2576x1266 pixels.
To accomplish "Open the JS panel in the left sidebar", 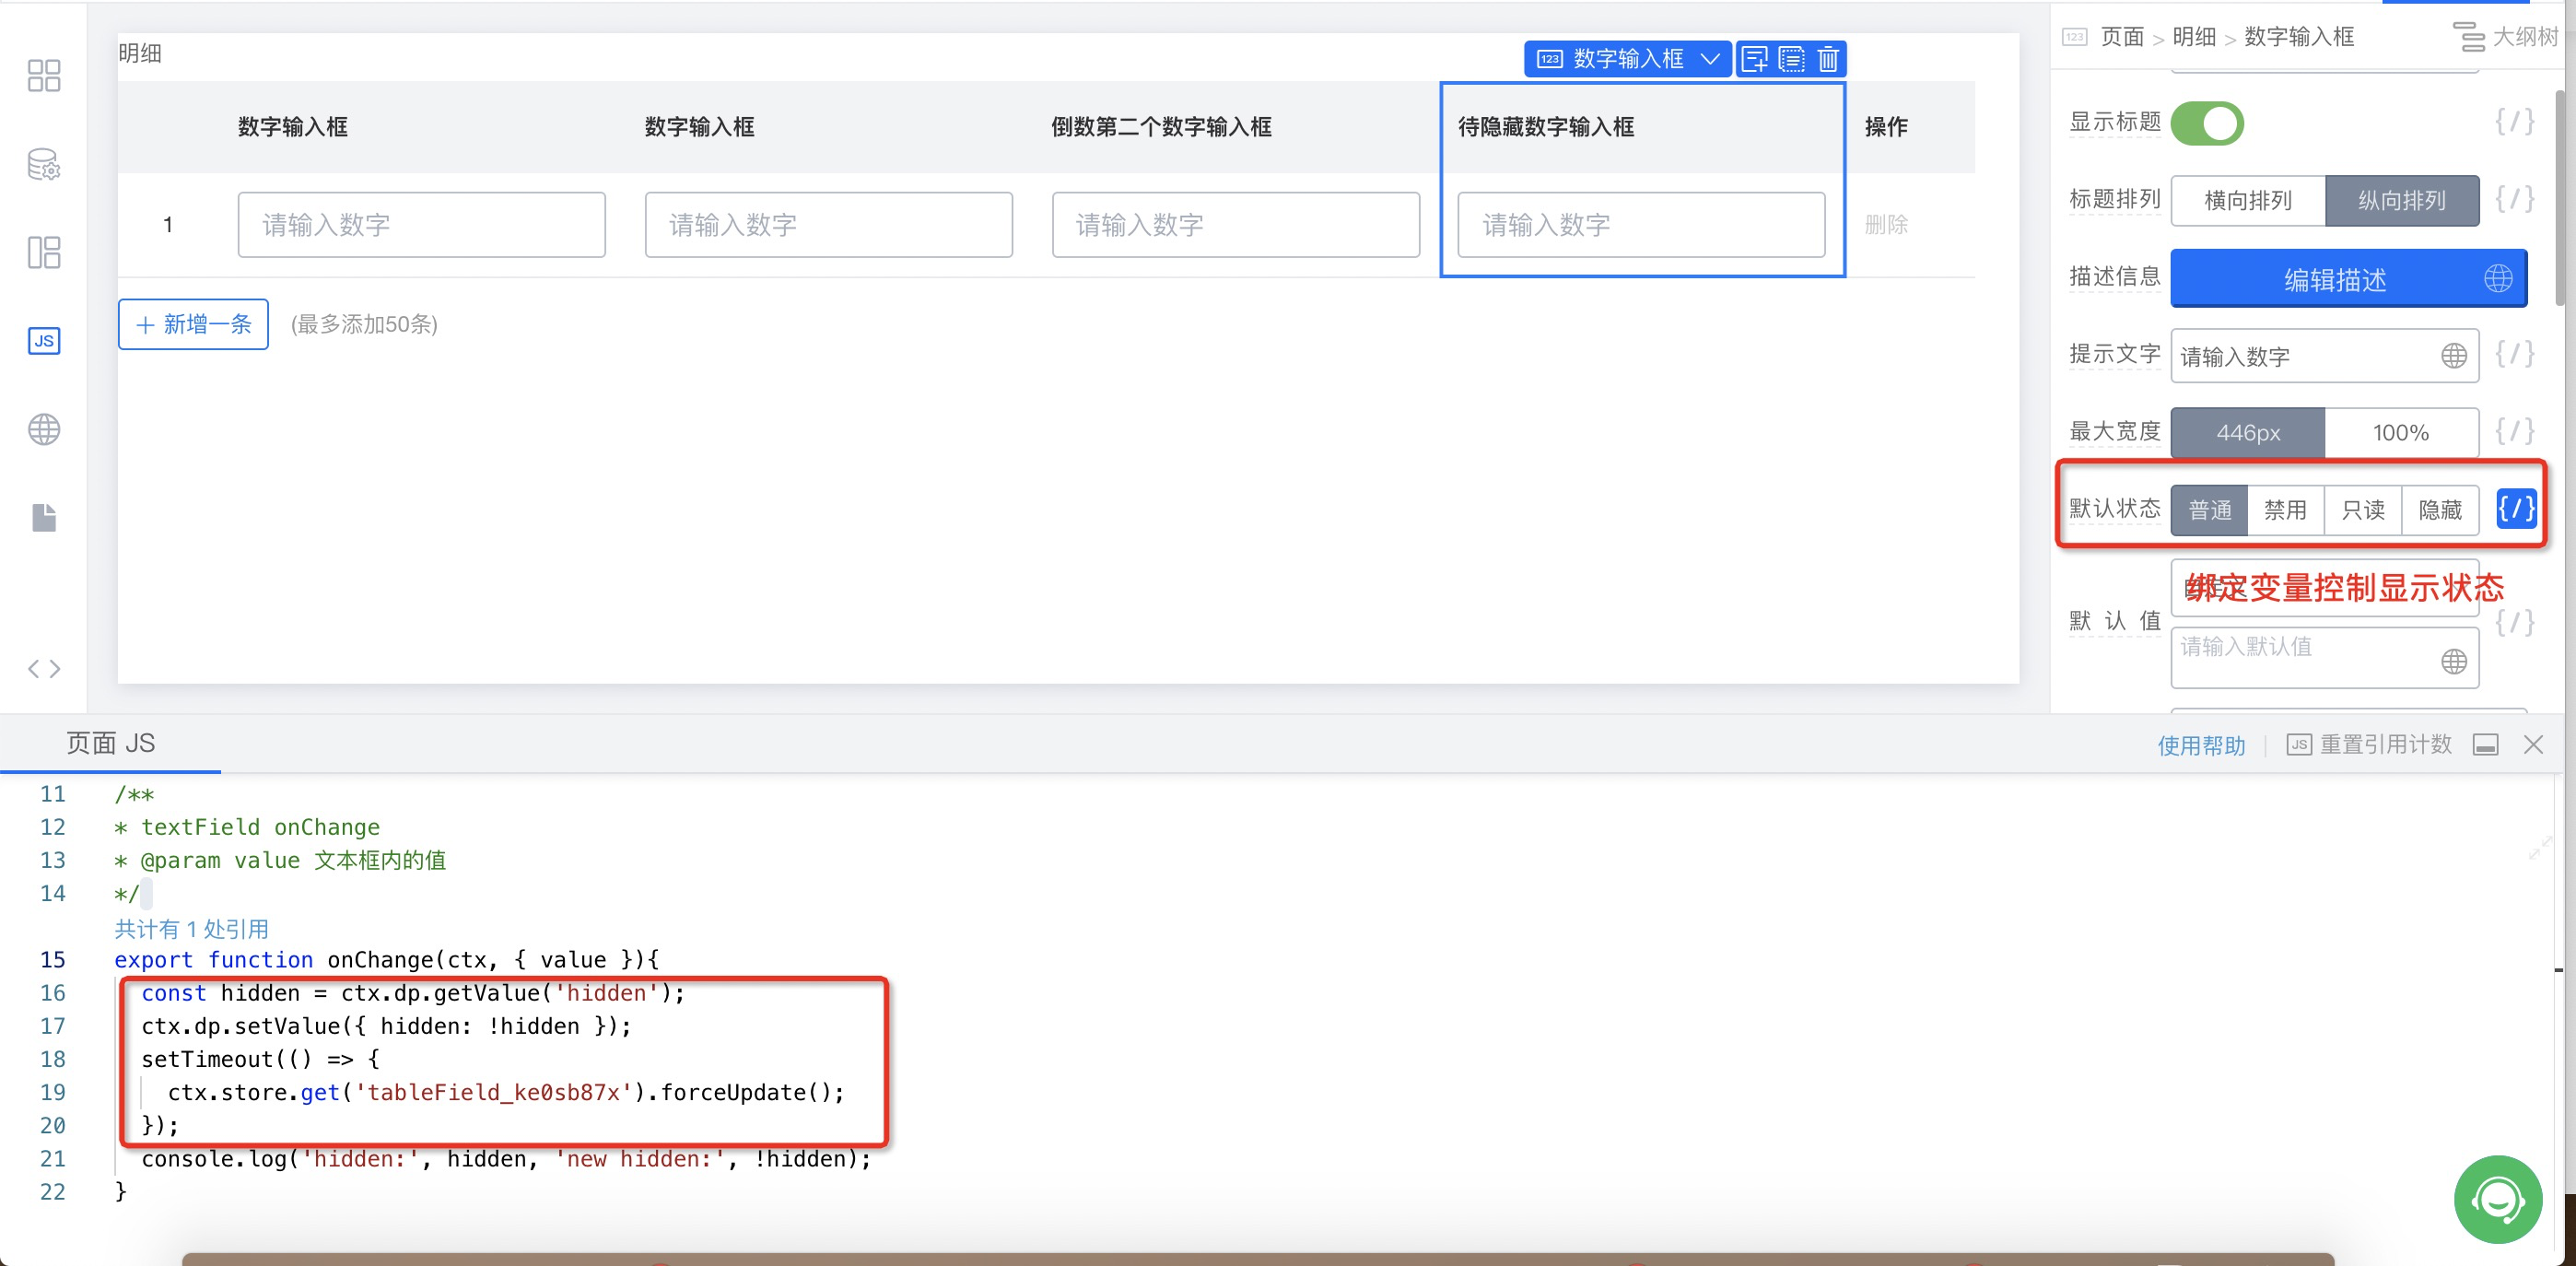I will click(44, 341).
